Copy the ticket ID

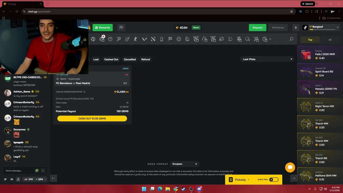click(x=84, y=92)
